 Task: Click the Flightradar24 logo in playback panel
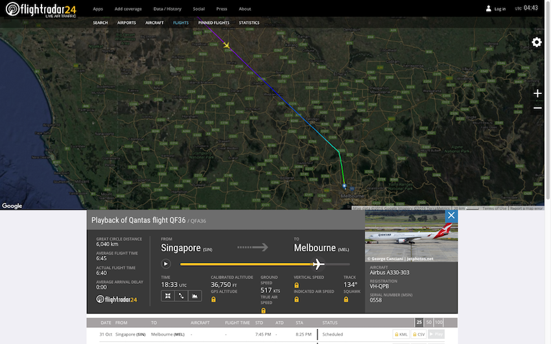pos(117,299)
